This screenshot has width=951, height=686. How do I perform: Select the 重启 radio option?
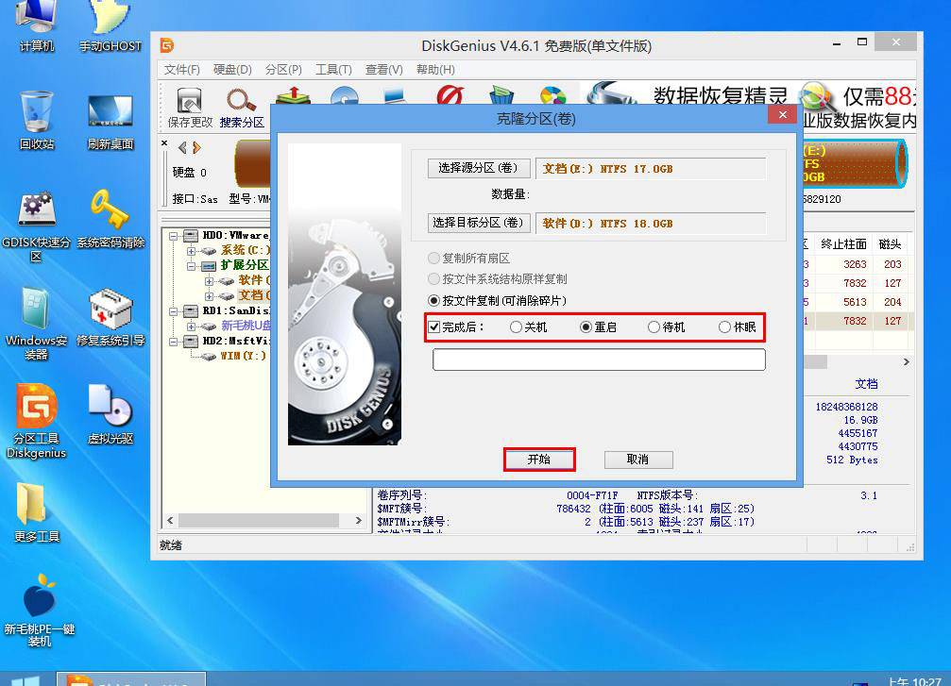pyautogui.click(x=586, y=327)
